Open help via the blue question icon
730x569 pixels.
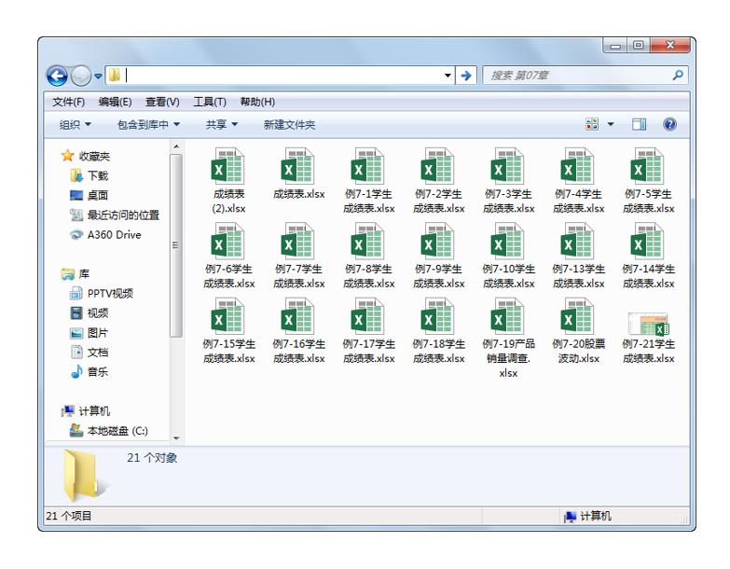point(669,124)
